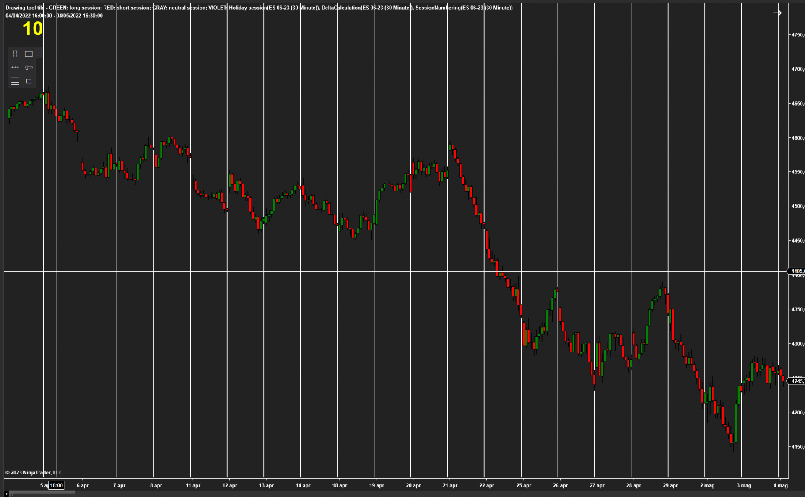This screenshot has width=805, height=497.
Task: Click the 18:00 time label on axis
Action: tap(56, 485)
